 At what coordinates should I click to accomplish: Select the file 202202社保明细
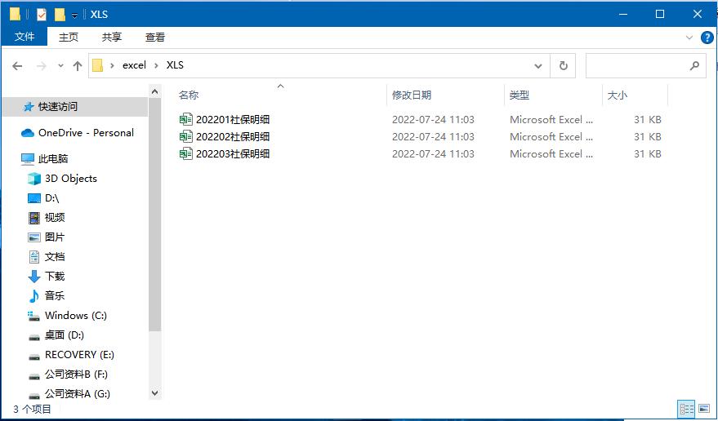(x=233, y=136)
